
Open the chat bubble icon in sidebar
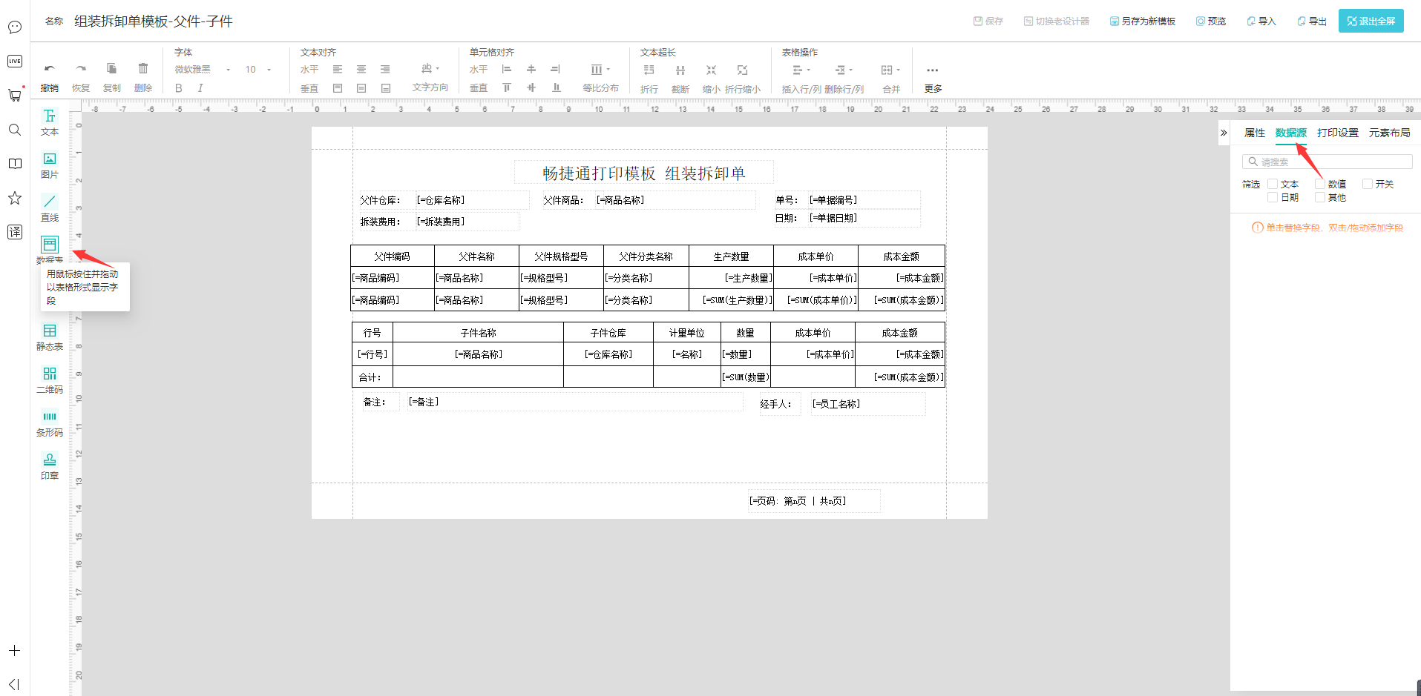[15, 27]
